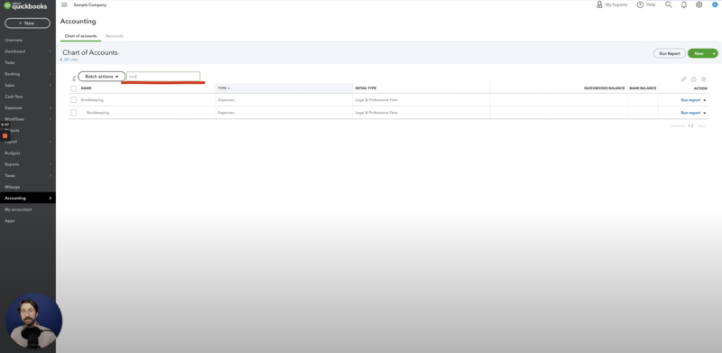Expand the Taxes sidebar chevron
This screenshot has height=353, width=722.
point(51,175)
